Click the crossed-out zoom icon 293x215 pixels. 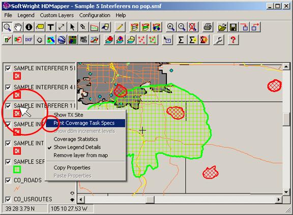tap(192, 27)
